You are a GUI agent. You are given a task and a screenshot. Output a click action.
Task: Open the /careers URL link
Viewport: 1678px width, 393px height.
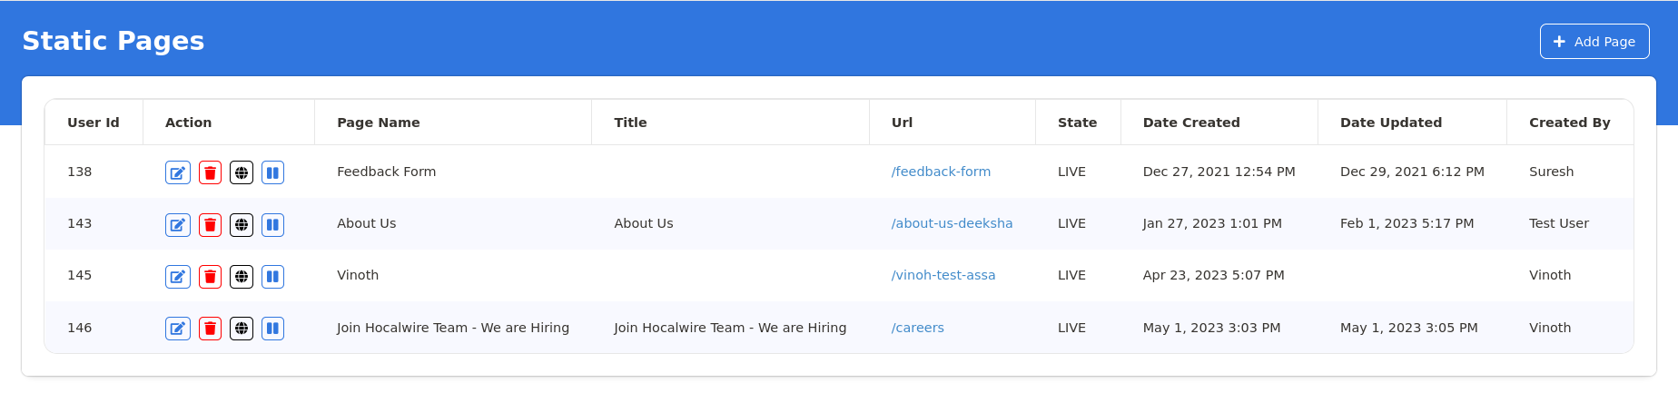tap(917, 328)
